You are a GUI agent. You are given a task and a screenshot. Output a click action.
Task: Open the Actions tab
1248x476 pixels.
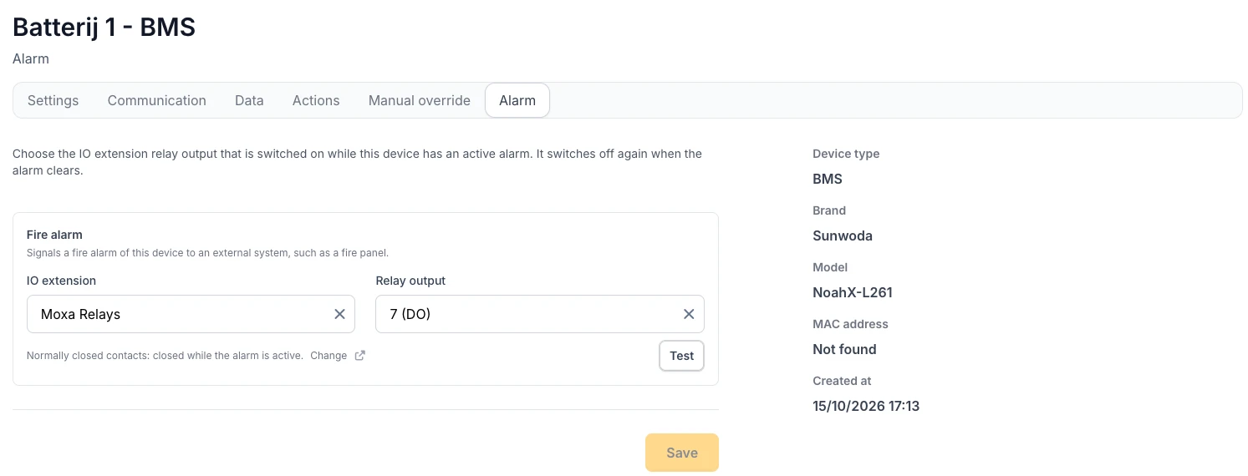316,100
